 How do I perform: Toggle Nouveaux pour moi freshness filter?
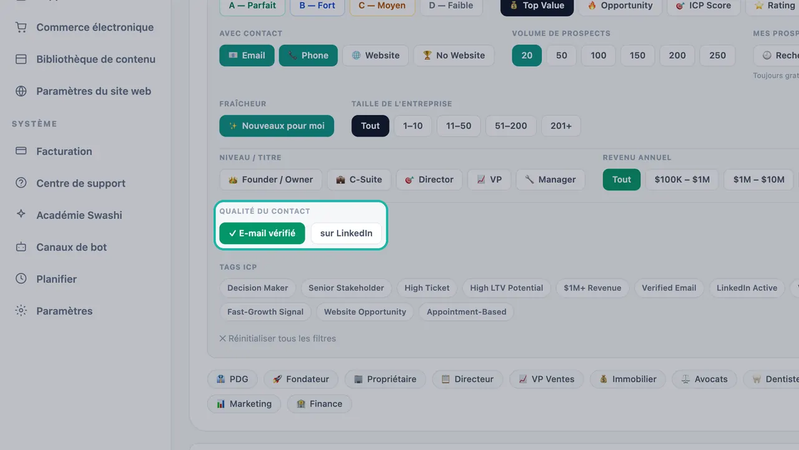pyautogui.click(x=277, y=126)
